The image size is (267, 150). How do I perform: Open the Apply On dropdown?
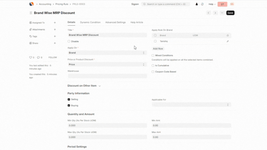point(107,53)
